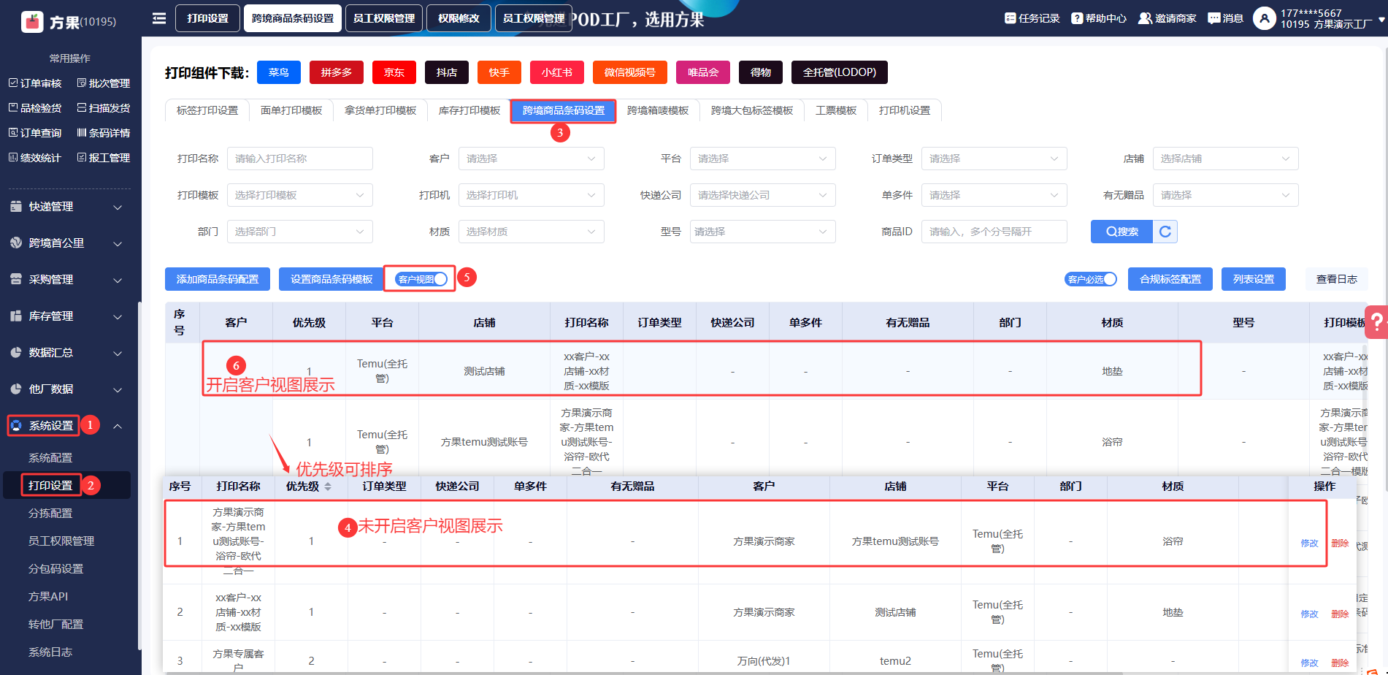Open the 打印机 printer dropdown

[x=531, y=195]
